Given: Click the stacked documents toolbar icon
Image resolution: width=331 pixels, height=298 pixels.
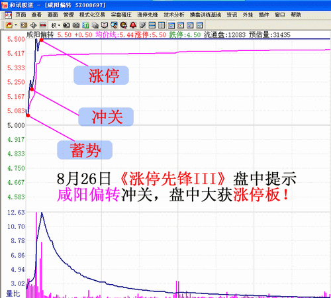Looking at the screenshot, I should pos(95,25).
